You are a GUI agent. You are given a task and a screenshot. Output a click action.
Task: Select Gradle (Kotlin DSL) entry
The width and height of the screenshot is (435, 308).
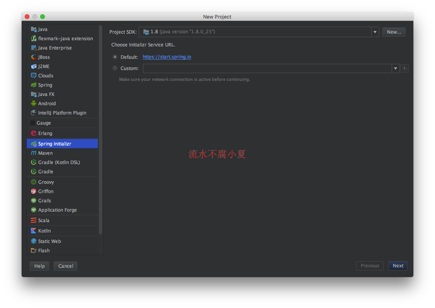[62, 162]
